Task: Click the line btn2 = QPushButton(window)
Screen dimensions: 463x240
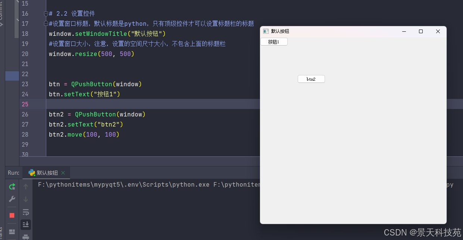Action: point(97,114)
